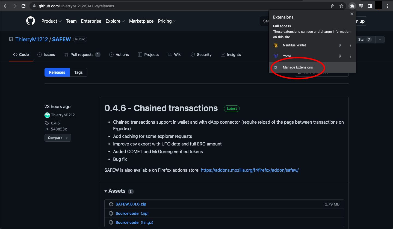
Task: Open more actions for Yoroi
Action: [x=351, y=56]
